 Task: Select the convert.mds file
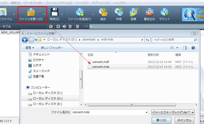click(101, 67)
